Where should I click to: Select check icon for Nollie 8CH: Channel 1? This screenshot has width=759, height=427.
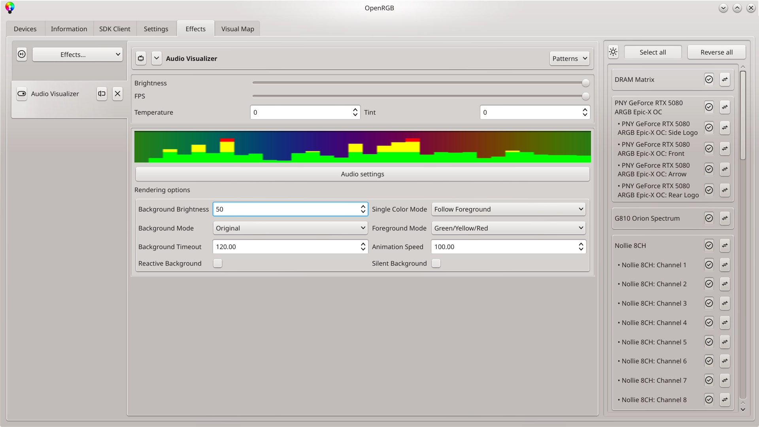tap(709, 265)
